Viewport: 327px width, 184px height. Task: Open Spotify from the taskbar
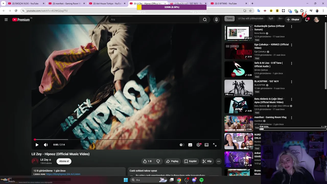coord(201,180)
